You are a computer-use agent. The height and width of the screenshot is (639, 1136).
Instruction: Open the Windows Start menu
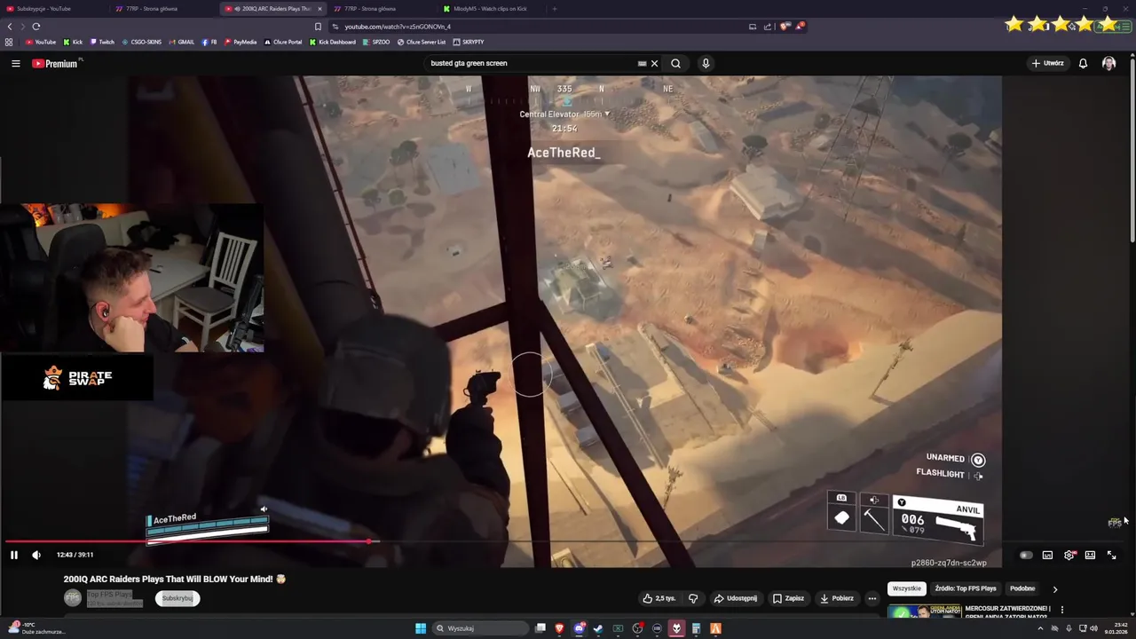(x=421, y=628)
